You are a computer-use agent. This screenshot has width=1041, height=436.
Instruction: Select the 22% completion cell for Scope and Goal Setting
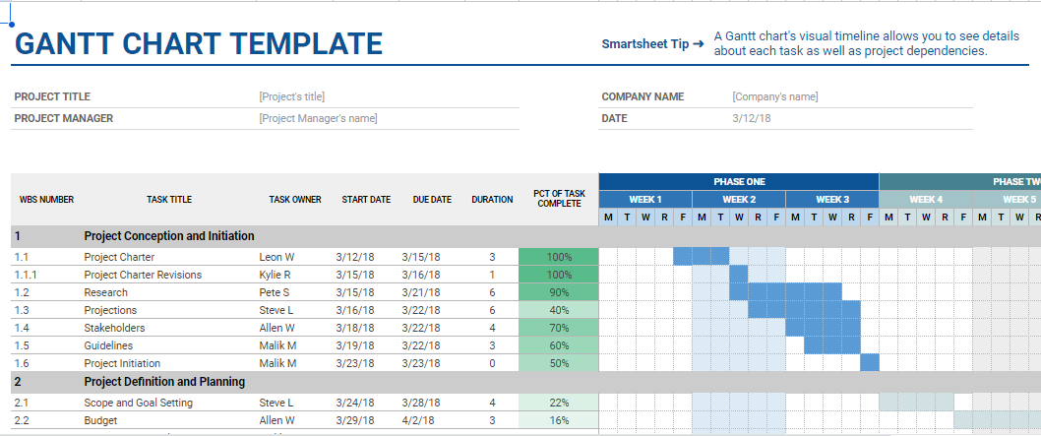559,403
